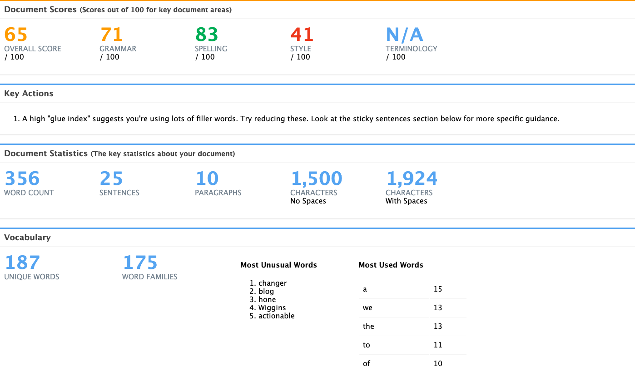Click the Terminology N/A indicator
The height and width of the screenshot is (367, 635).
404,35
